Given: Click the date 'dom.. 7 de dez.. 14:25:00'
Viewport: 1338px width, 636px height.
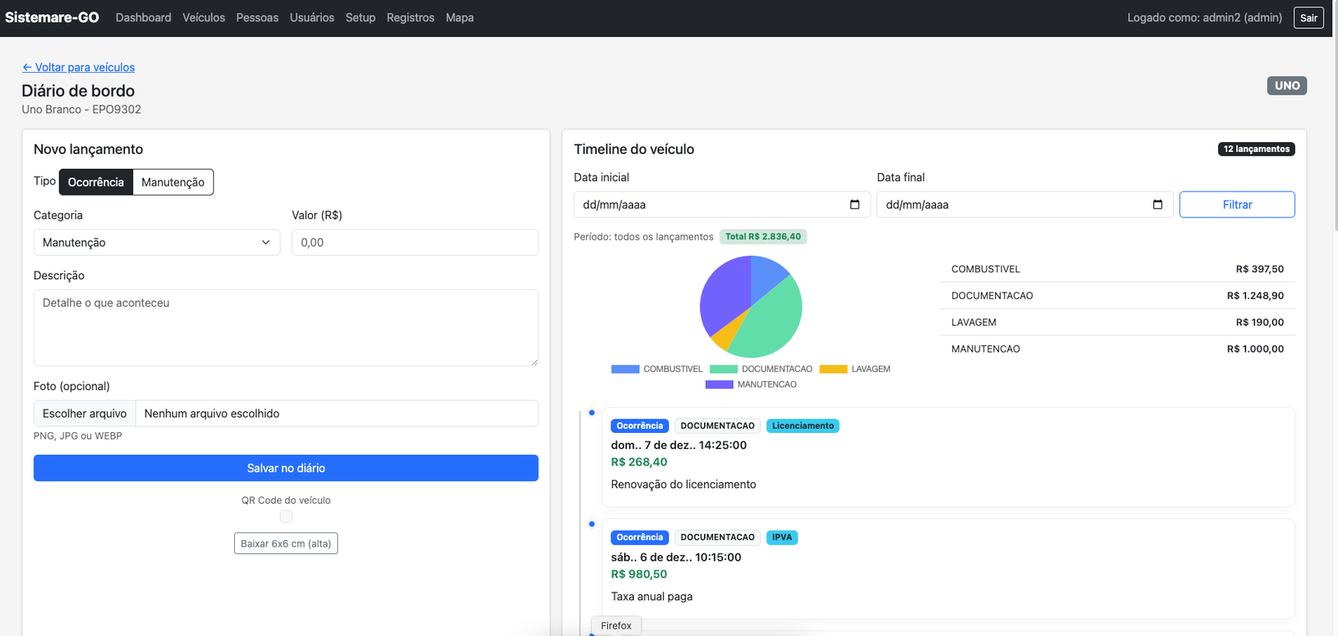Looking at the screenshot, I should (679, 445).
